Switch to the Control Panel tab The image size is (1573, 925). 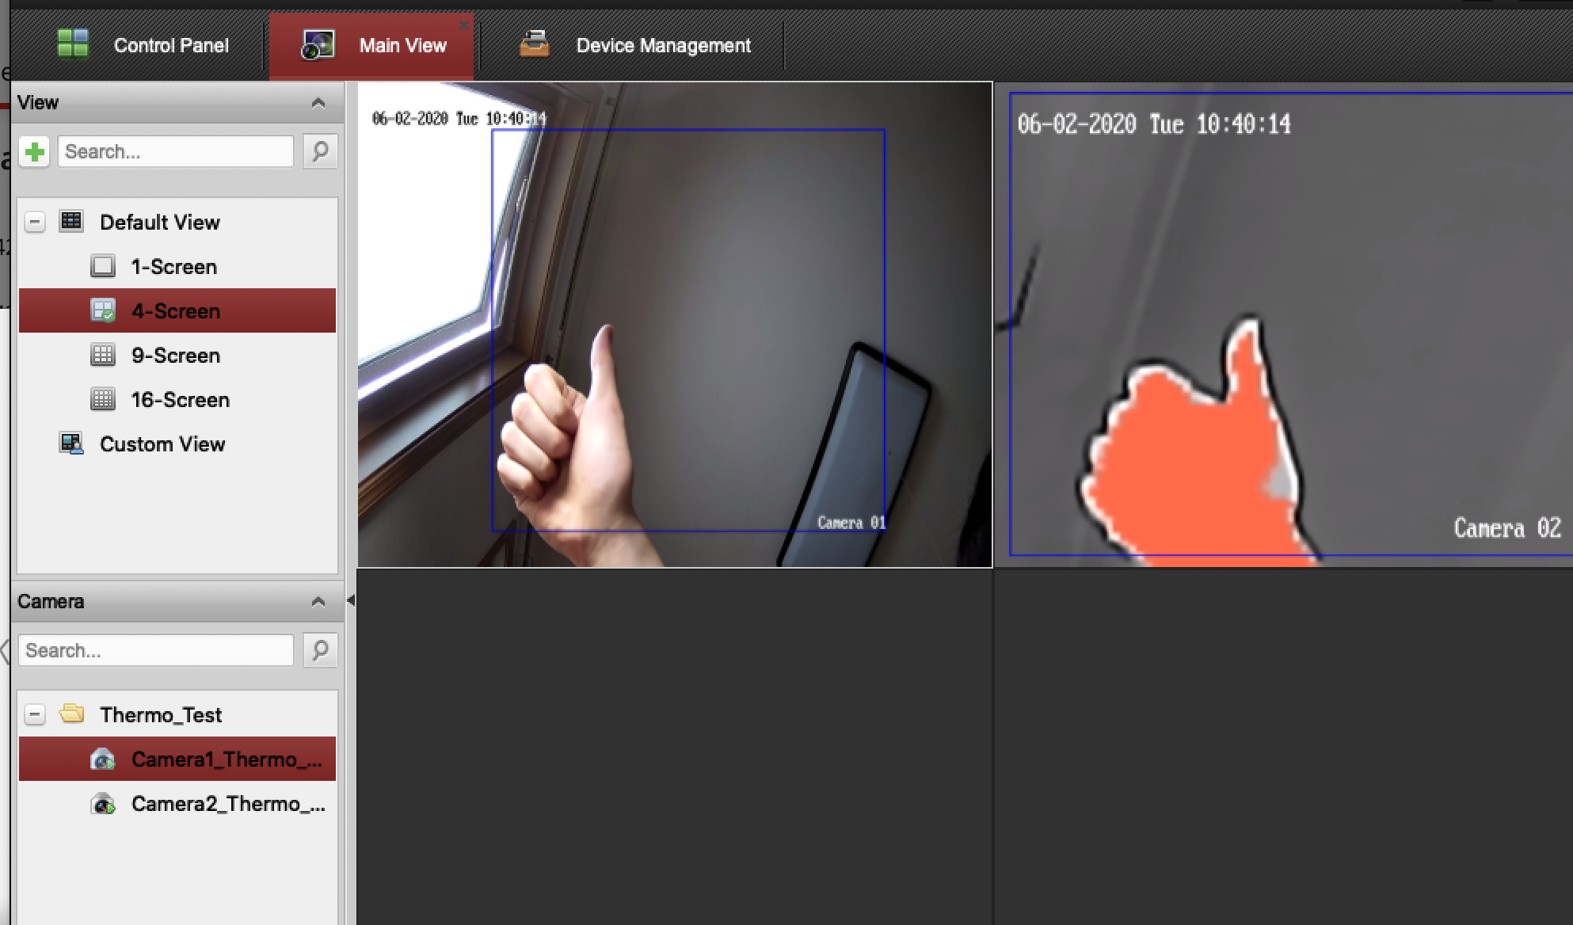(x=170, y=45)
